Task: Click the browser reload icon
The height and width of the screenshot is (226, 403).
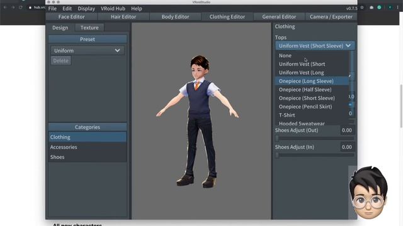Action: point(21,8)
